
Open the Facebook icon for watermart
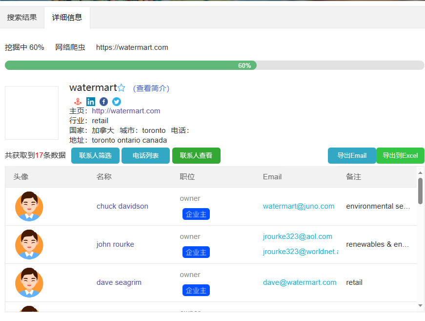click(103, 102)
